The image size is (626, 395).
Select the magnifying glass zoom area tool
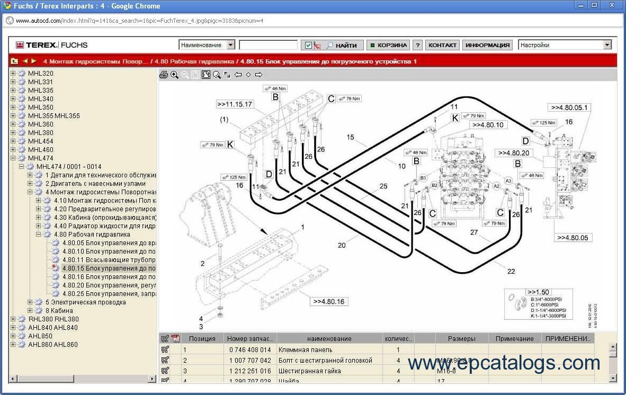[217, 75]
